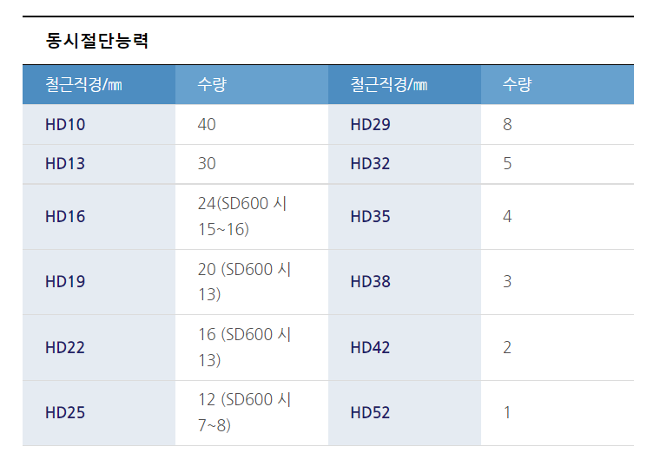This screenshot has width=660, height=466.
Task: Select the 24(SD600 시 15~16) cell
Action: [252, 217]
